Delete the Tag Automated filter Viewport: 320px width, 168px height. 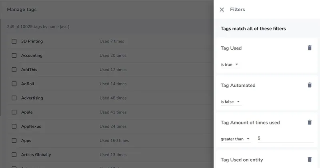point(310,85)
